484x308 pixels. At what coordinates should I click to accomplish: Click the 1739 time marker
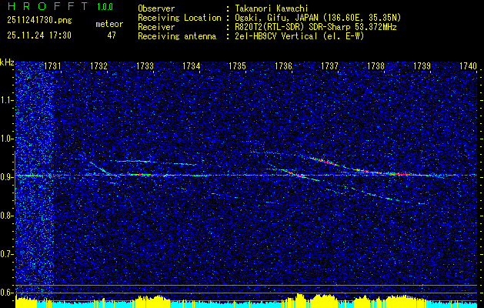tap(422, 66)
